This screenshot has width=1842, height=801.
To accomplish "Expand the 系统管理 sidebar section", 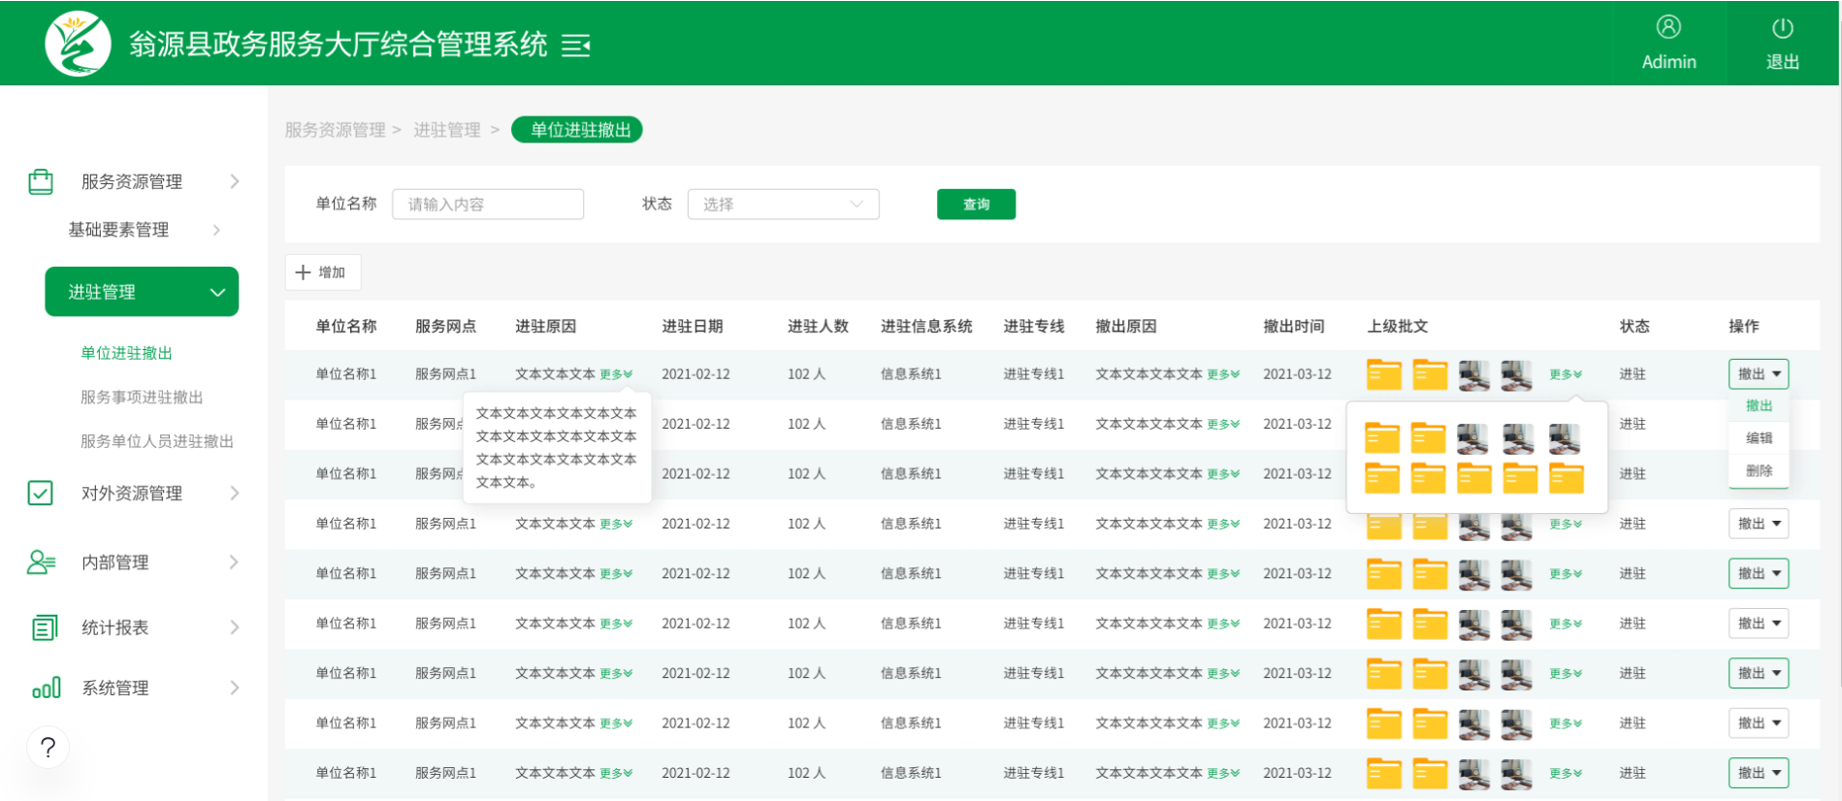I will [235, 688].
